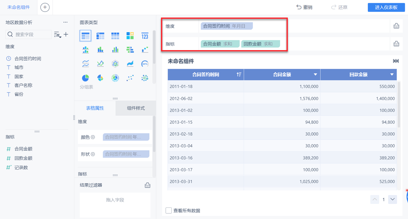Screen dimensions: 408x219
Task: Open the 形状 settings gear
Action: click(93, 154)
